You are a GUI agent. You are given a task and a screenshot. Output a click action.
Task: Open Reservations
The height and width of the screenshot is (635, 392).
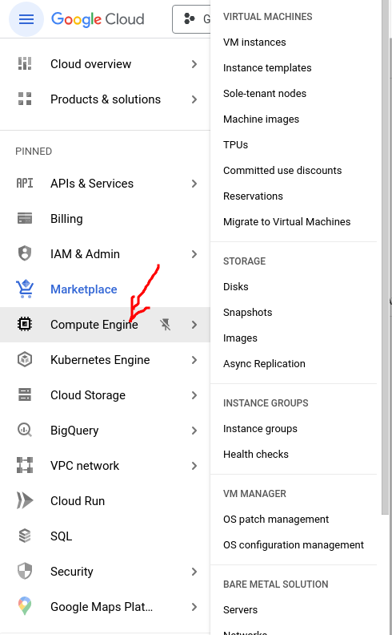click(x=253, y=196)
